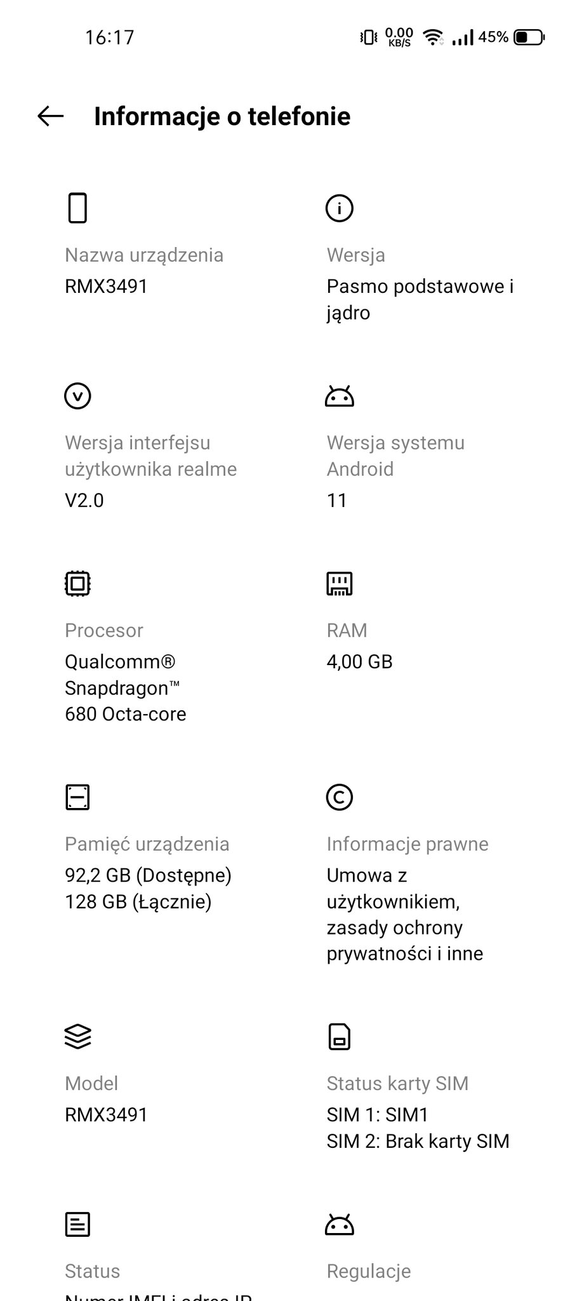Open Pasmo podstawowe i jądro version details
This screenshot has height=1301, width=582.
420,299
